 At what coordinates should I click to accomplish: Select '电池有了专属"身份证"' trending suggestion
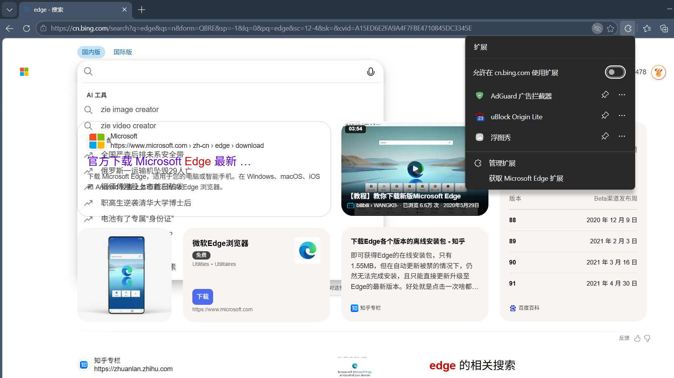138,219
